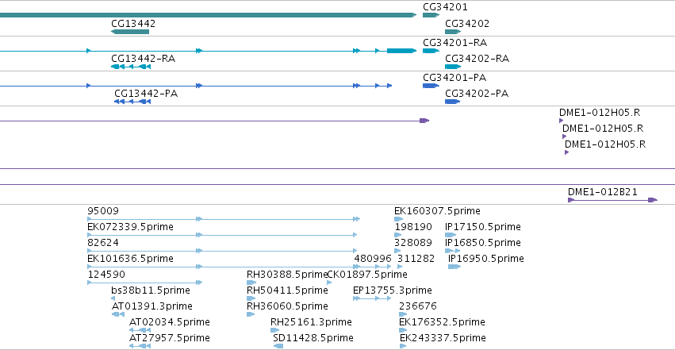
Task: Select the 95009 EST alignment label
Action: pyautogui.click(x=103, y=211)
